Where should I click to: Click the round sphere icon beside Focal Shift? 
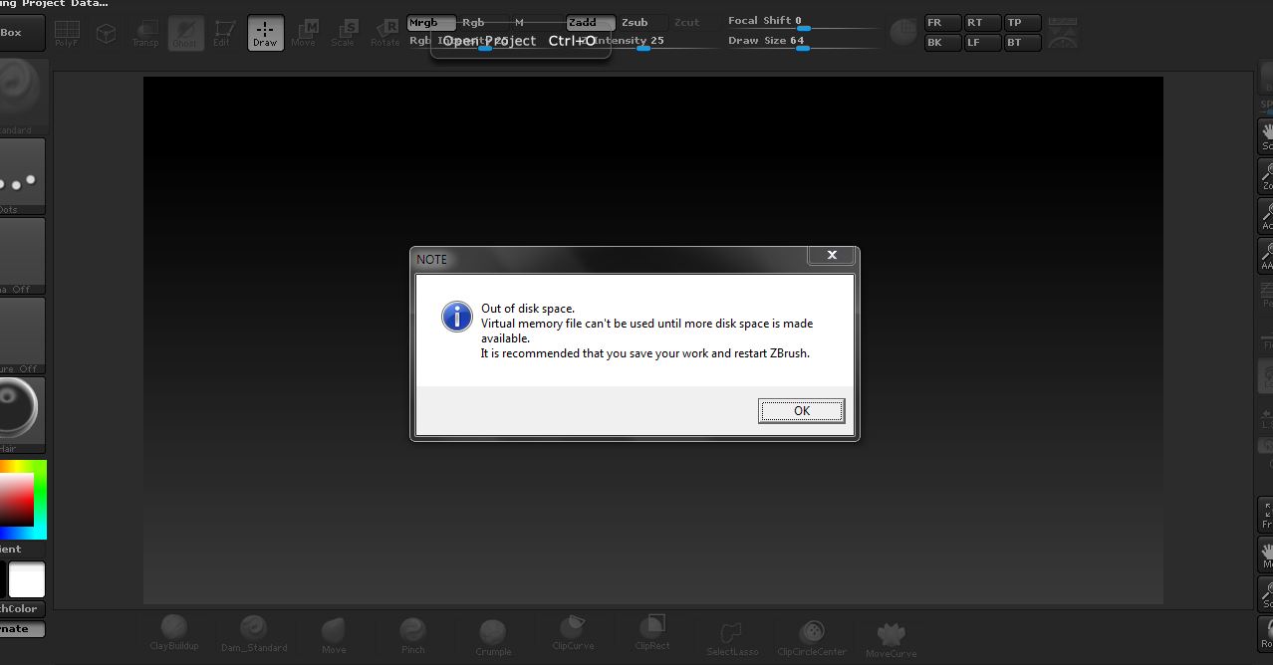point(903,33)
